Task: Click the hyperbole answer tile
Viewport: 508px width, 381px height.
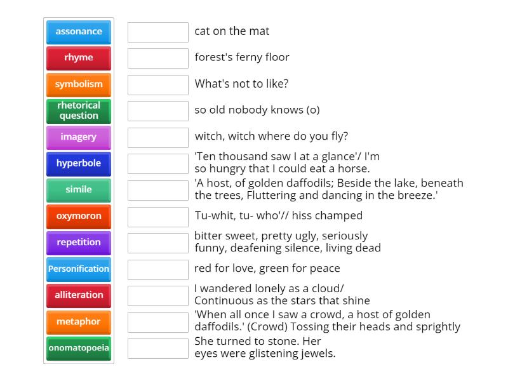Action: 78,163
